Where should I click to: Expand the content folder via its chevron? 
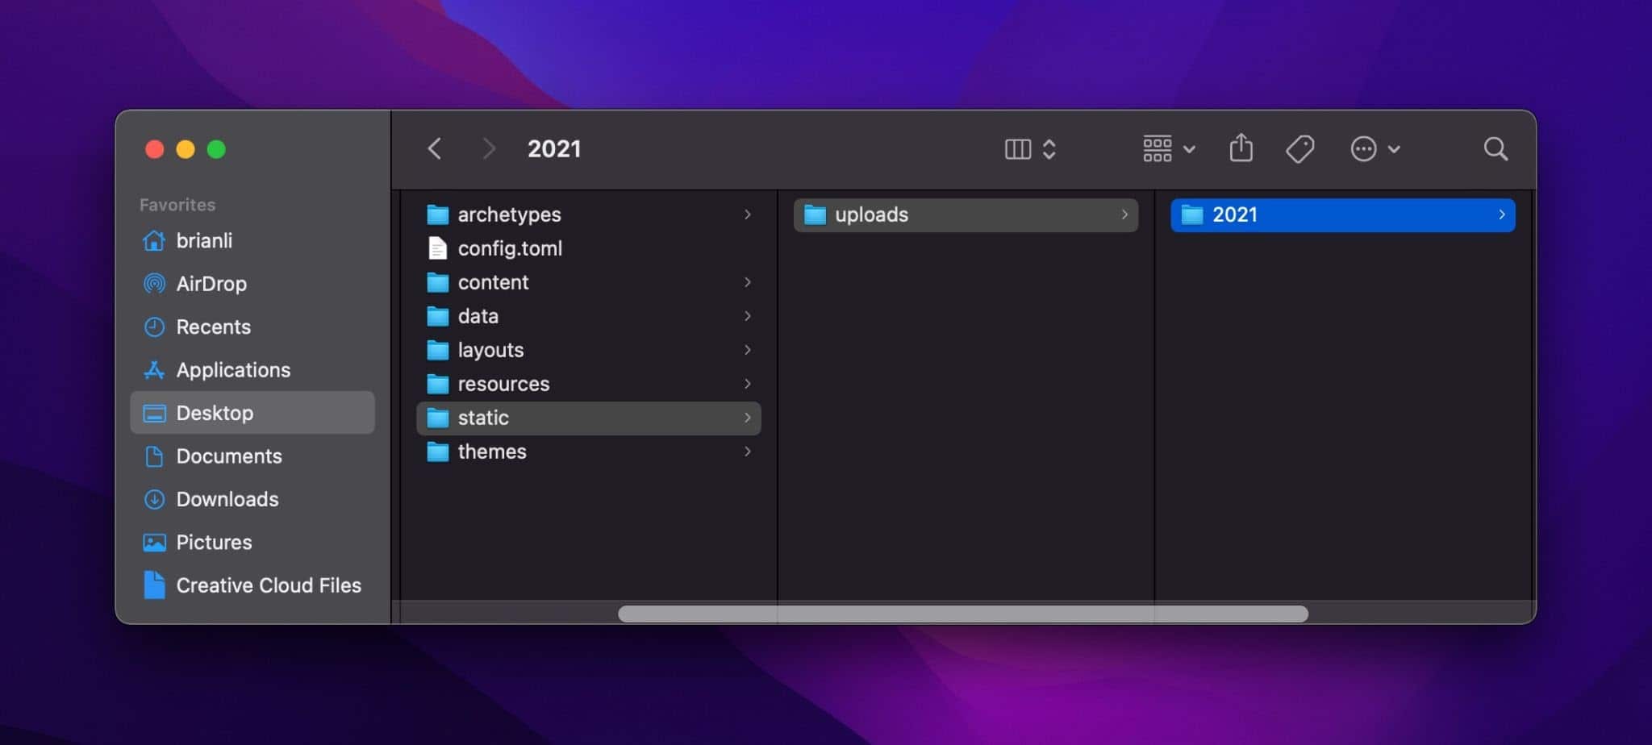pyautogui.click(x=746, y=282)
